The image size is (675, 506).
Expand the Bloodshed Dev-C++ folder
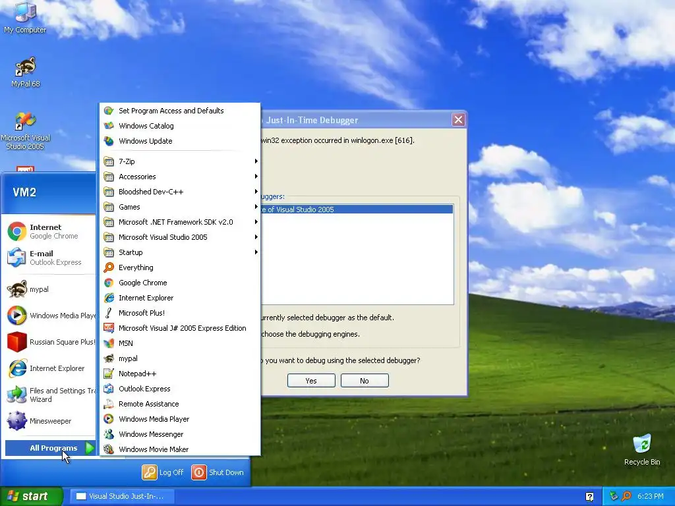(x=180, y=192)
